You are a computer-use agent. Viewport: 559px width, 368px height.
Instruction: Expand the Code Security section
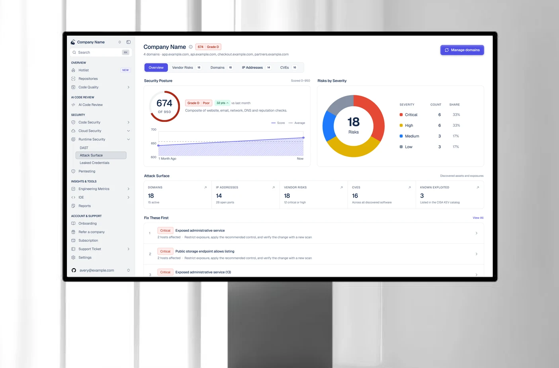pos(128,122)
